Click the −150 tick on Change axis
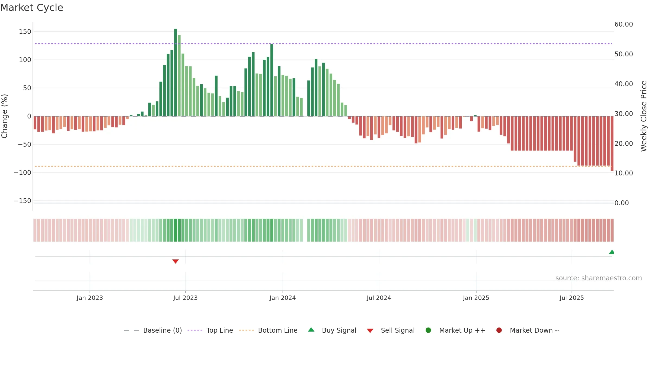Viewport: 651px width, 366px height. point(23,201)
